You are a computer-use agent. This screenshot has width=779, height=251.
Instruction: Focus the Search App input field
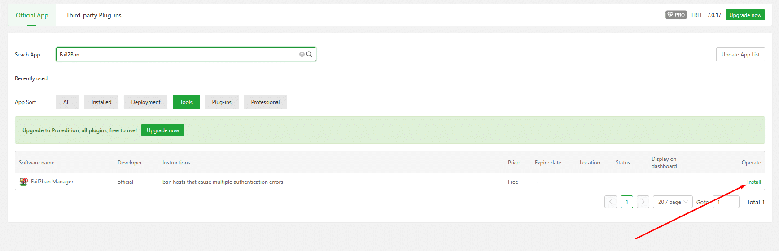click(x=186, y=54)
